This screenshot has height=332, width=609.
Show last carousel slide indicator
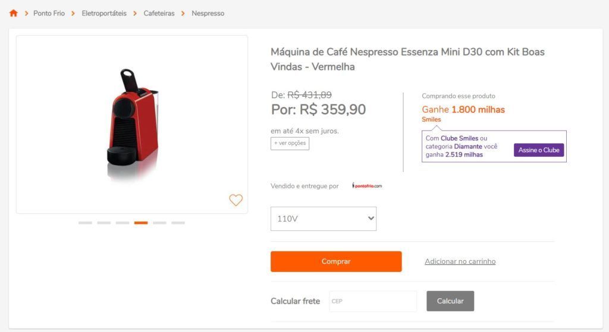tap(178, 223)
